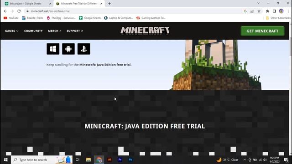
Task: Open the Windows Start menu
Action: click(x=5, y=160)
